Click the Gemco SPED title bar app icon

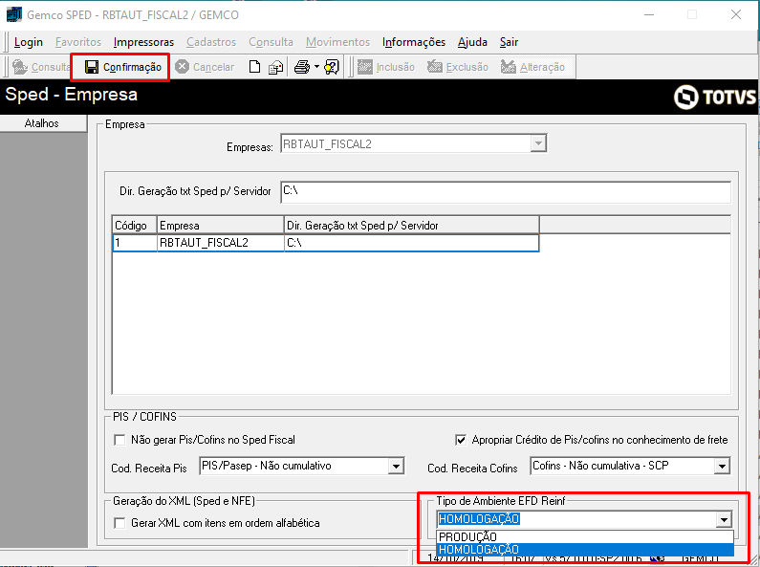pyautogui.click(x=13, y=14)
